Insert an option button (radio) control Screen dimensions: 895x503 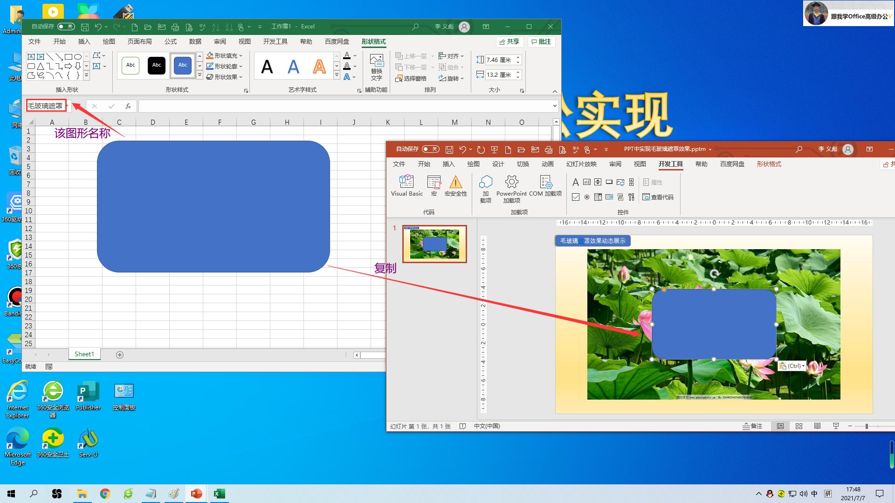[x=587, y=197]
